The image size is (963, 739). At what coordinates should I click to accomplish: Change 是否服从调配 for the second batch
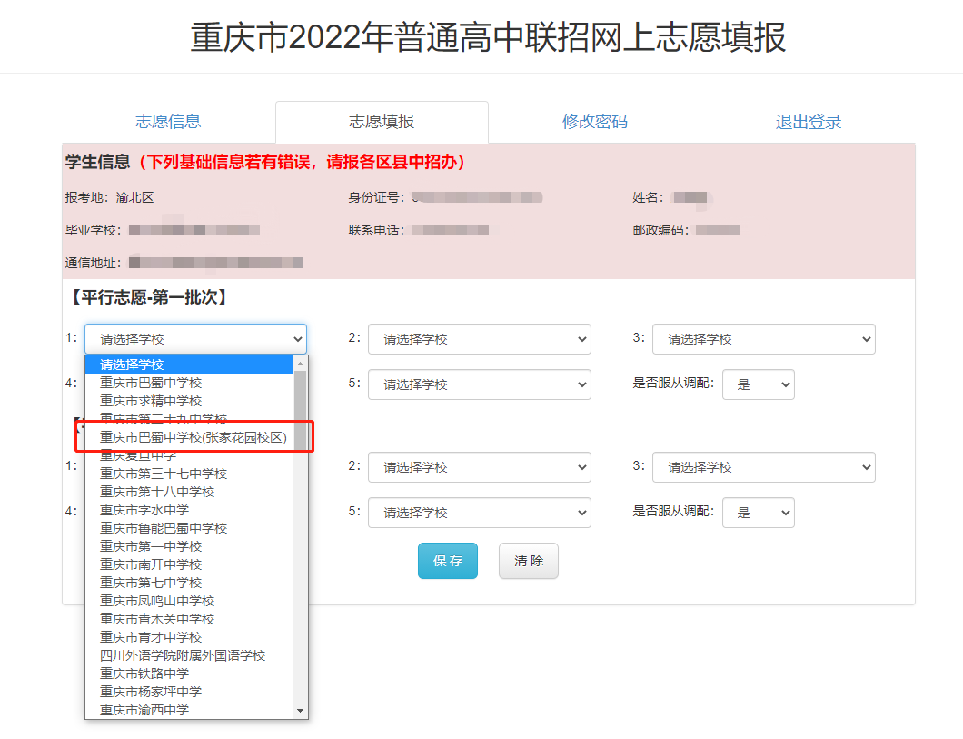tap(758, 512)
